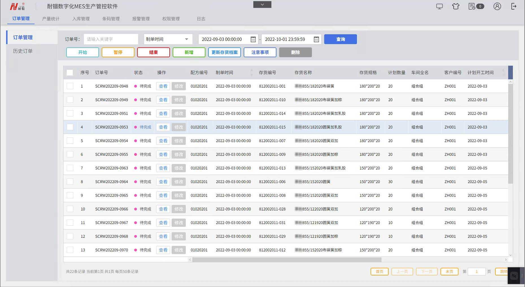Click the green 新增 button

(x=189, y=52)
